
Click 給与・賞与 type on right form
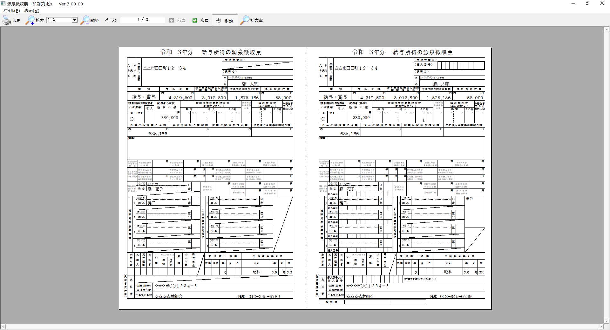(335, 97)
